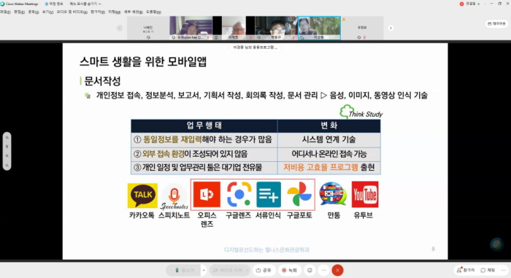Collapse the menu bar with the hide toggle

point(85,4)
